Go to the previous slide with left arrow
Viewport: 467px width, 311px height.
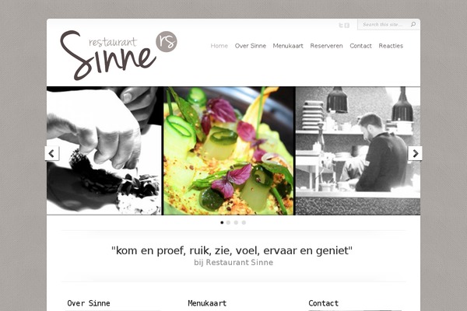[x=52, y=154]
